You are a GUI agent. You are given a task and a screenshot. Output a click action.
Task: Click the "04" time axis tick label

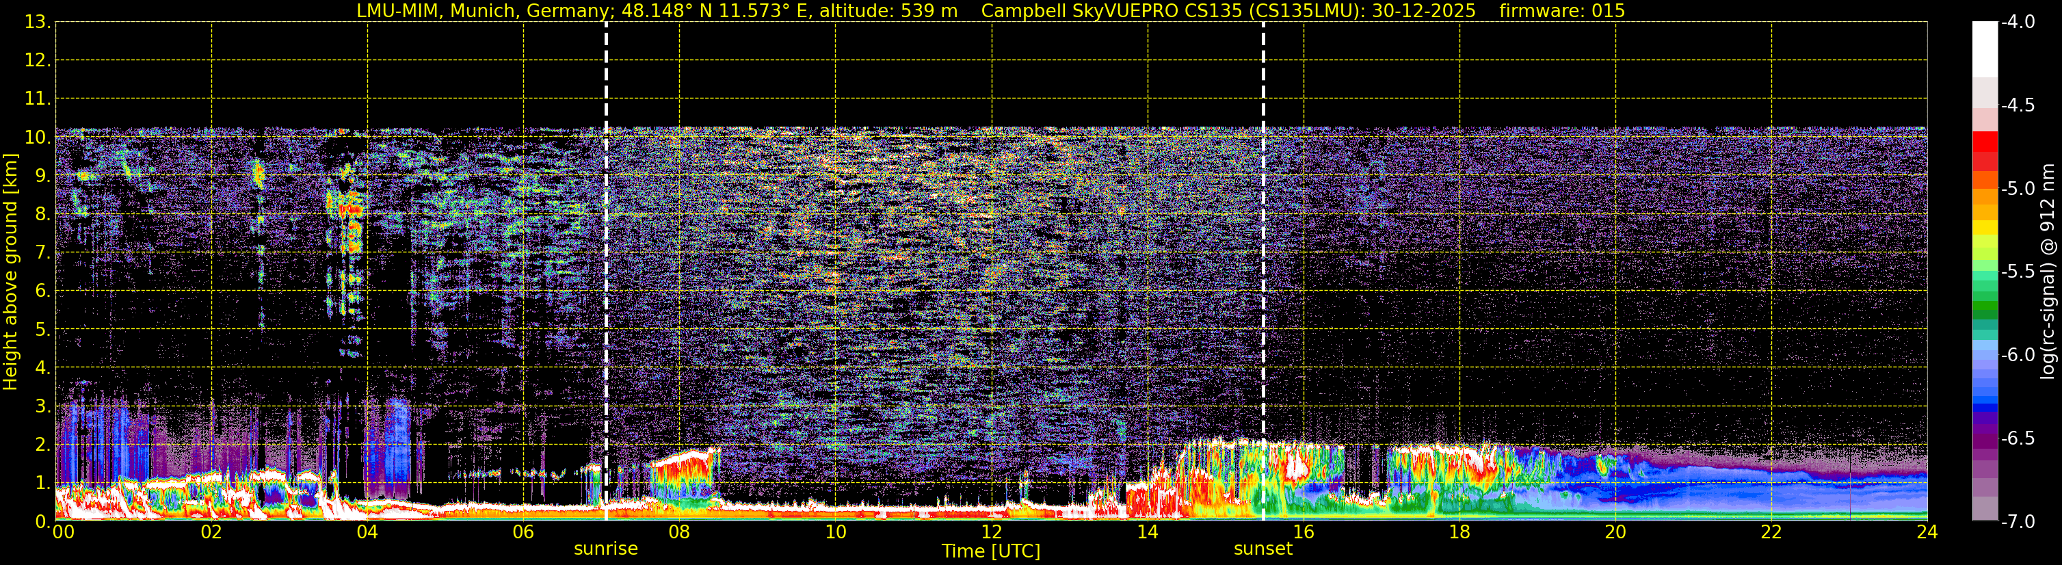point(367,532)
